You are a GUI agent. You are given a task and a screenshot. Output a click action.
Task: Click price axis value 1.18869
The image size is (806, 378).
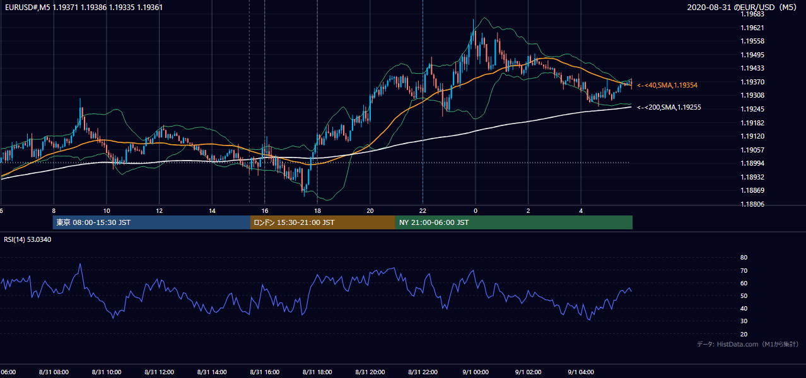pyautogui.click(x=752, y=190)
